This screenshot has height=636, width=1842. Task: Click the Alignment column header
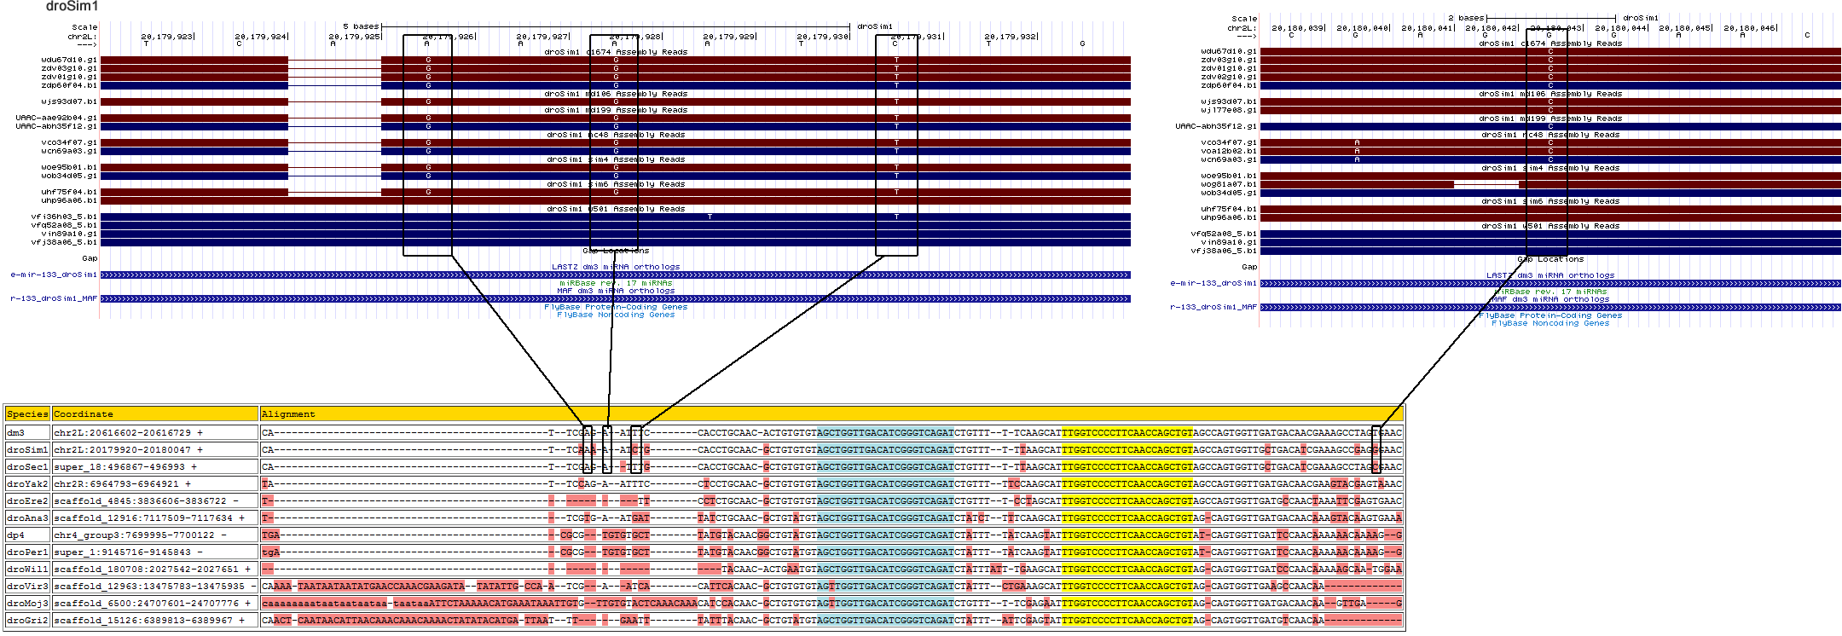(x=288, y=414)
